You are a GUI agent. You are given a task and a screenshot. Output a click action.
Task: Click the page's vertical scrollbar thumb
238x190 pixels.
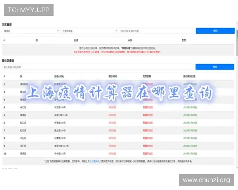tap(237, 43)
